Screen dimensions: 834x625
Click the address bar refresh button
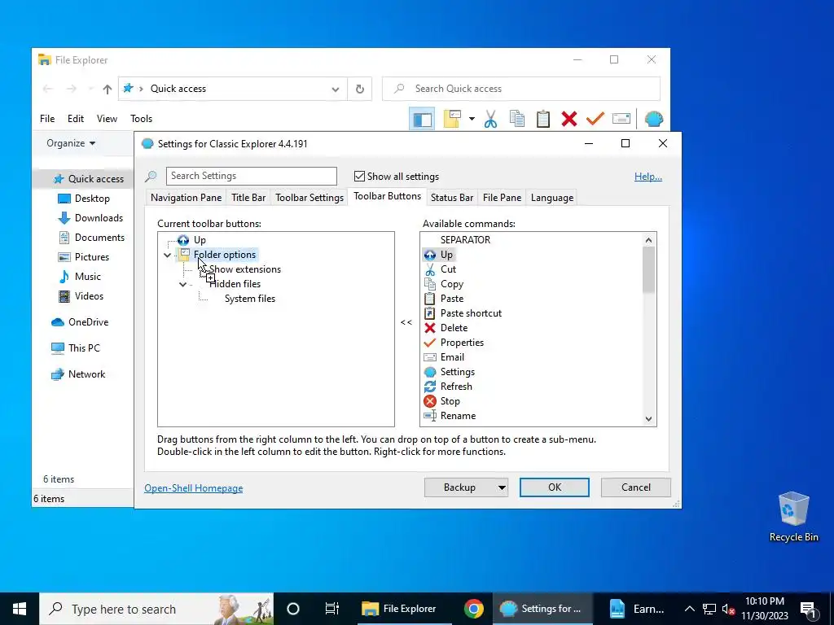[x=360, y=89]
